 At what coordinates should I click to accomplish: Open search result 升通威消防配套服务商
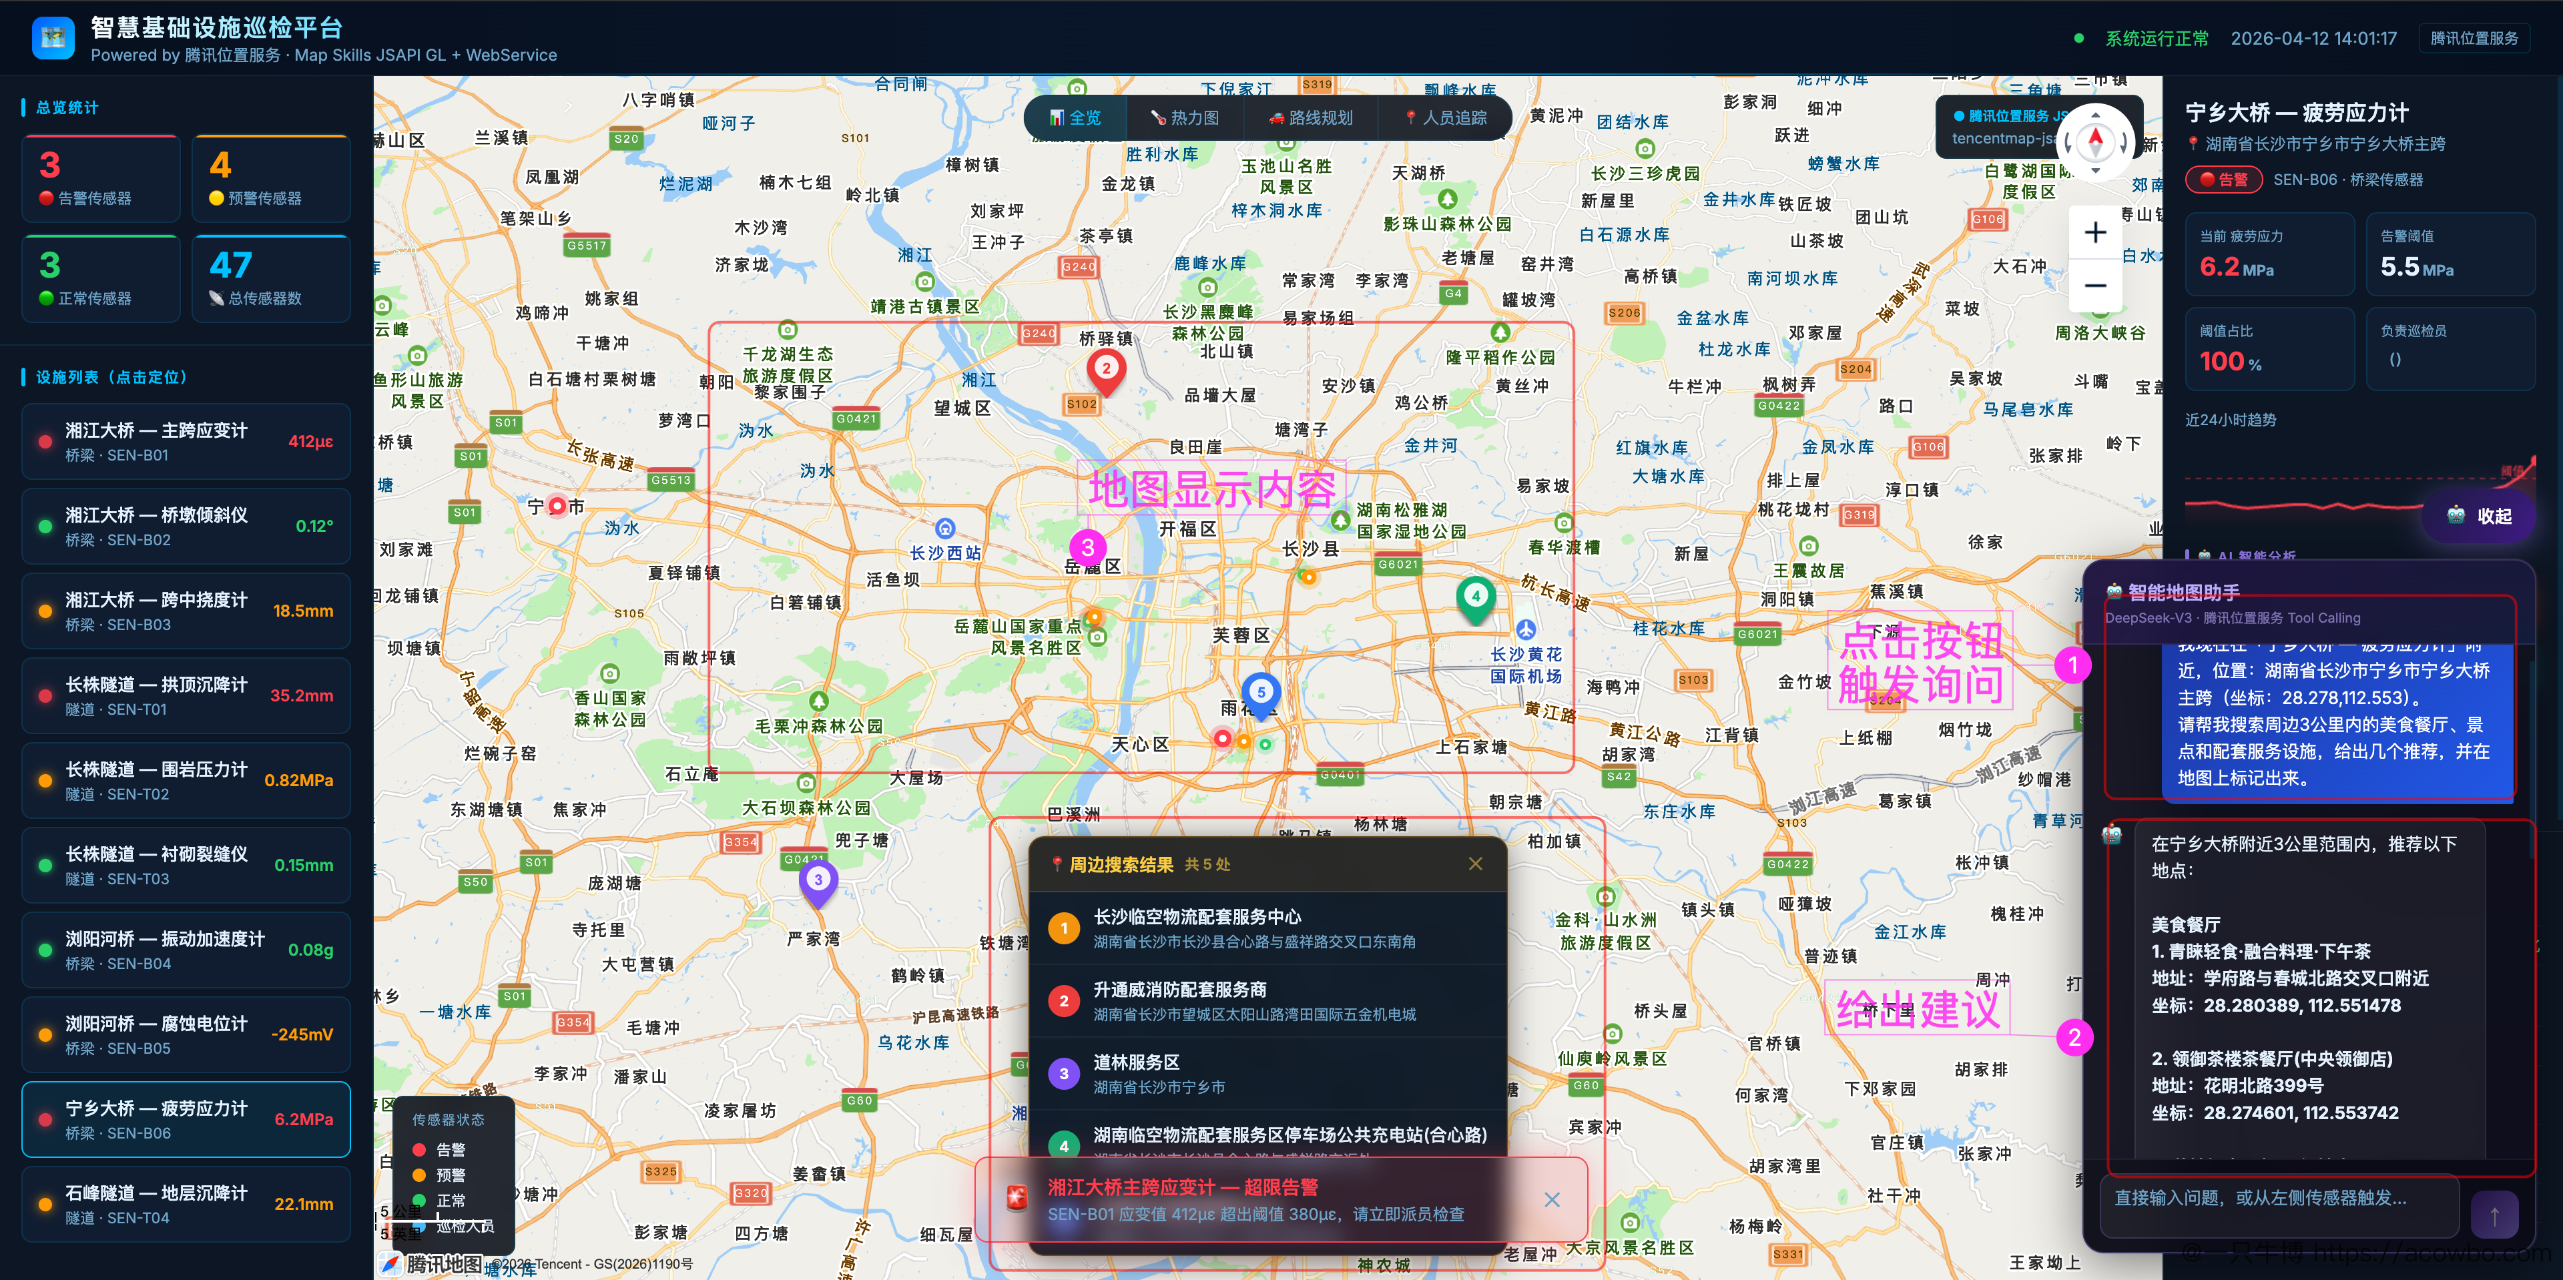(1267, 1000)
